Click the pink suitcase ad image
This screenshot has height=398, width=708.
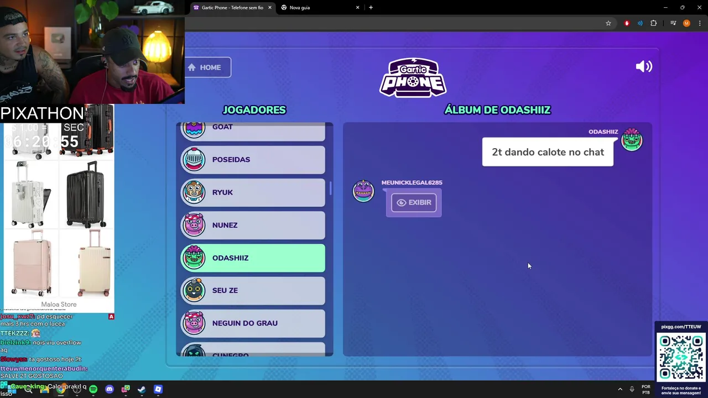[x=32, y=264]
